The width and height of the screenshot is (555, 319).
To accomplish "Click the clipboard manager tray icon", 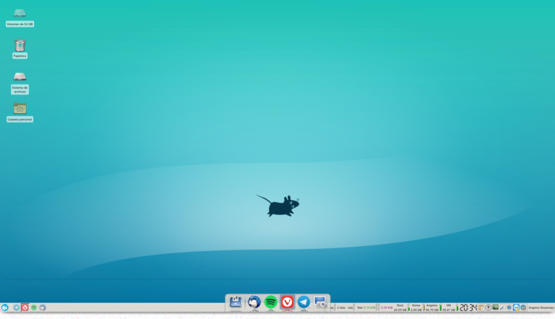I will coord(481,307).
